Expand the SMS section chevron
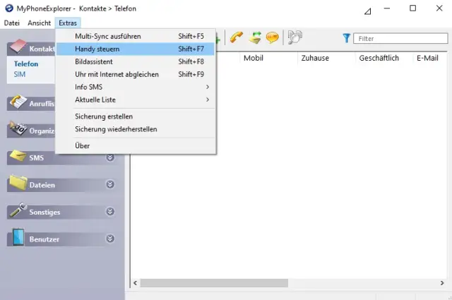The width and height of the screenshot is (452, 300). coord(110,157)
